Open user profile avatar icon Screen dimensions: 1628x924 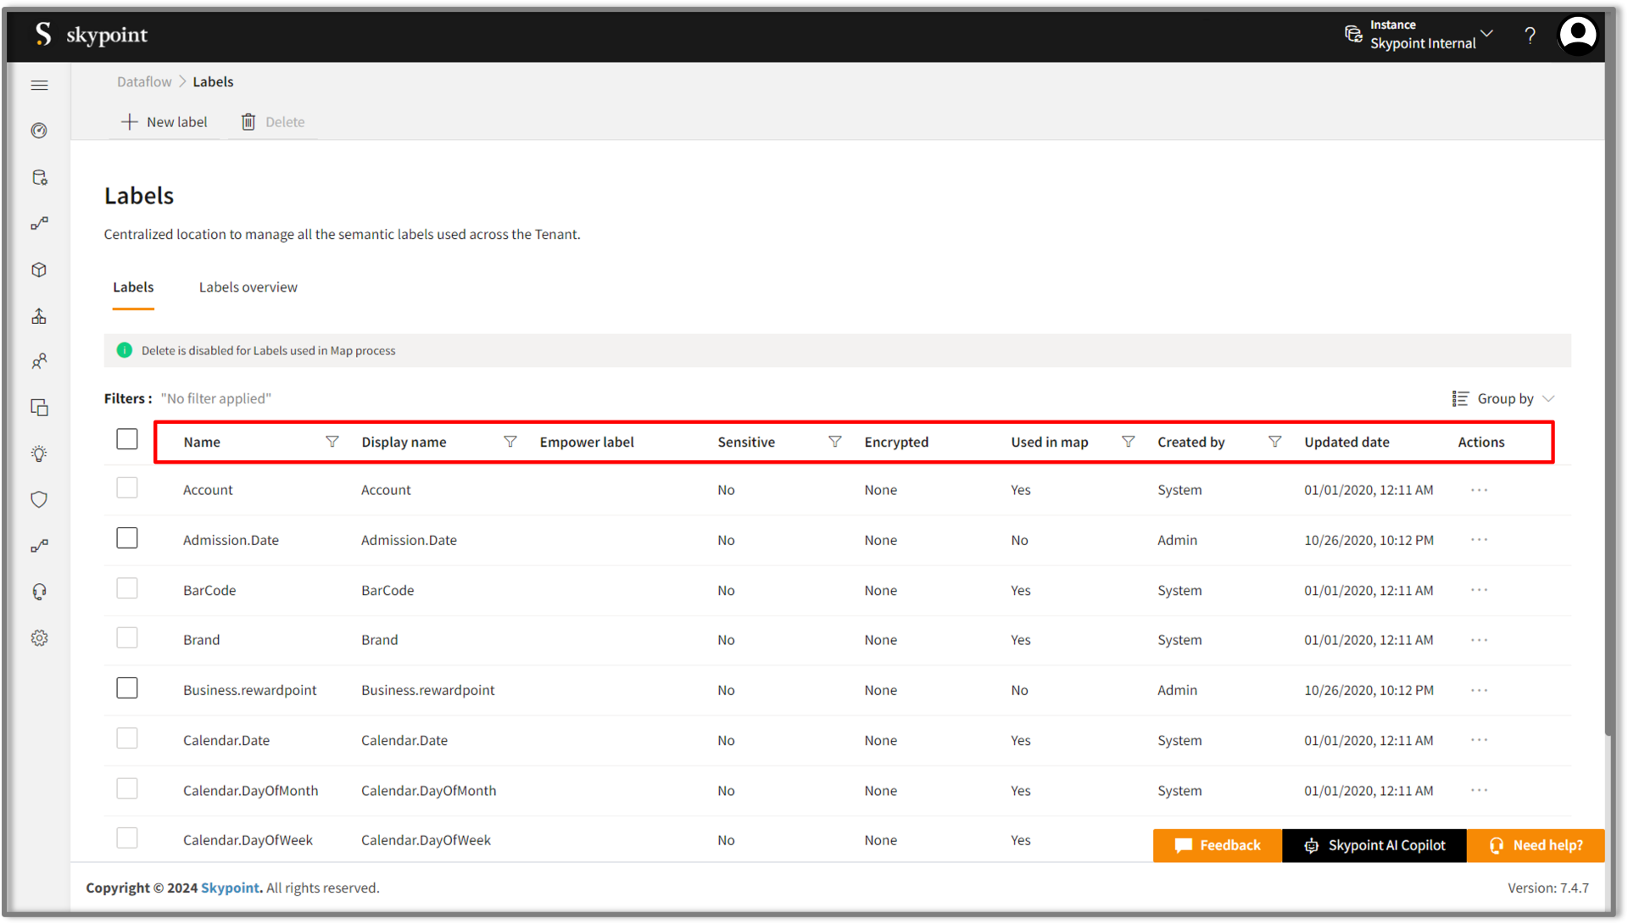click(1578, 36)
